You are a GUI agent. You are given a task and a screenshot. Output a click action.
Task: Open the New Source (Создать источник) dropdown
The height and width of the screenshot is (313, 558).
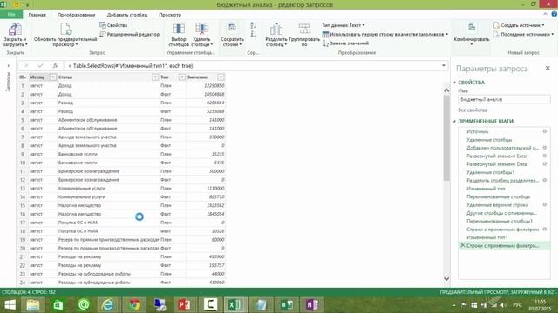tap(519, 25)
